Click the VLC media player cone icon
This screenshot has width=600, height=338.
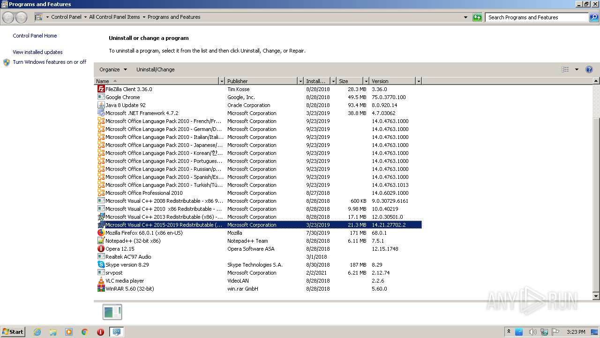101,281
